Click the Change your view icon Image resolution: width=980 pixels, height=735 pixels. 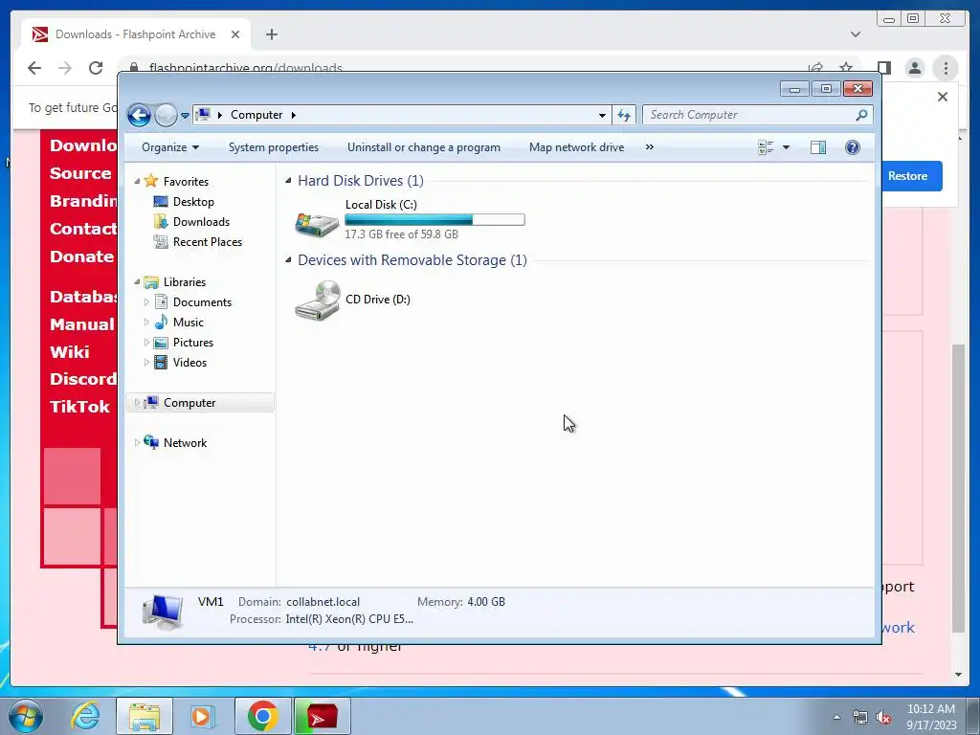[x=766, y=147]
